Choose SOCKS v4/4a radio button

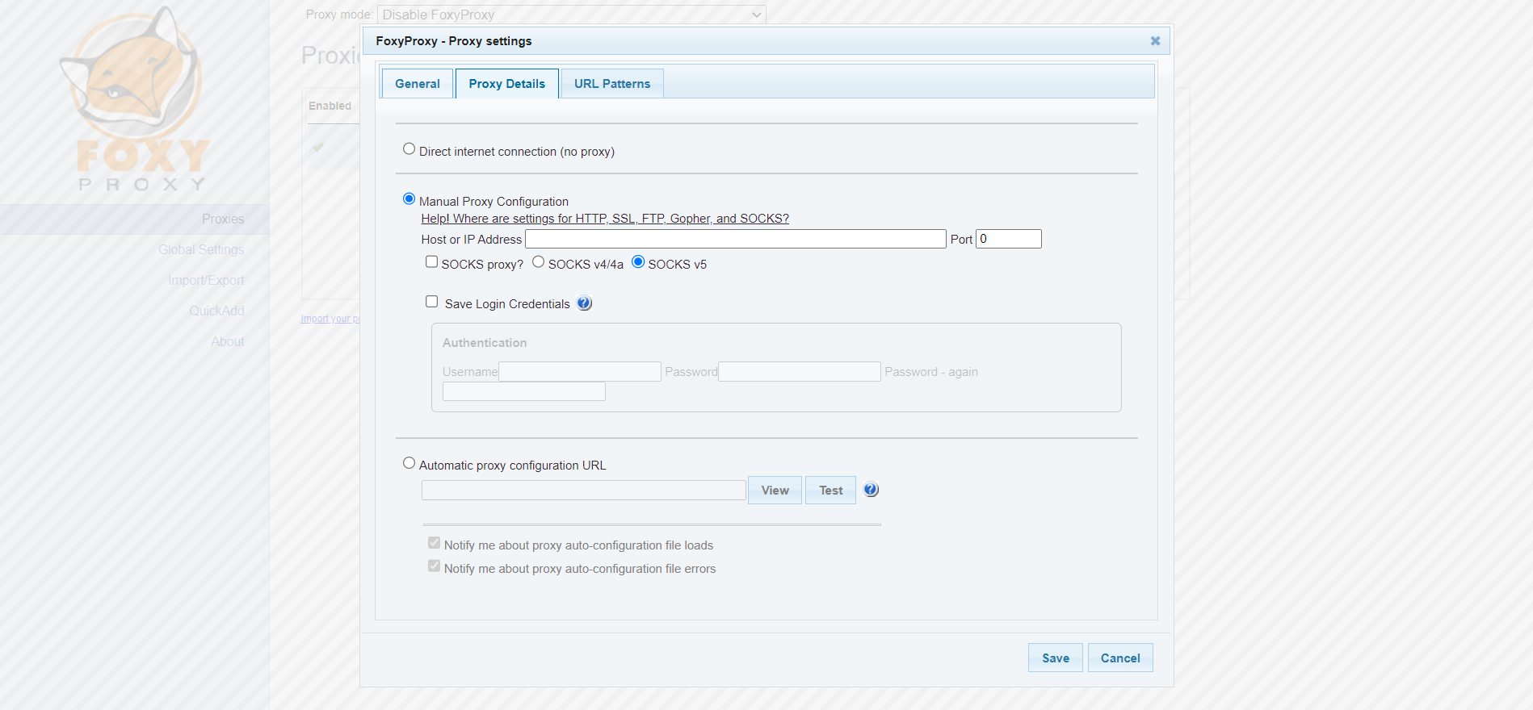point(539,262)
